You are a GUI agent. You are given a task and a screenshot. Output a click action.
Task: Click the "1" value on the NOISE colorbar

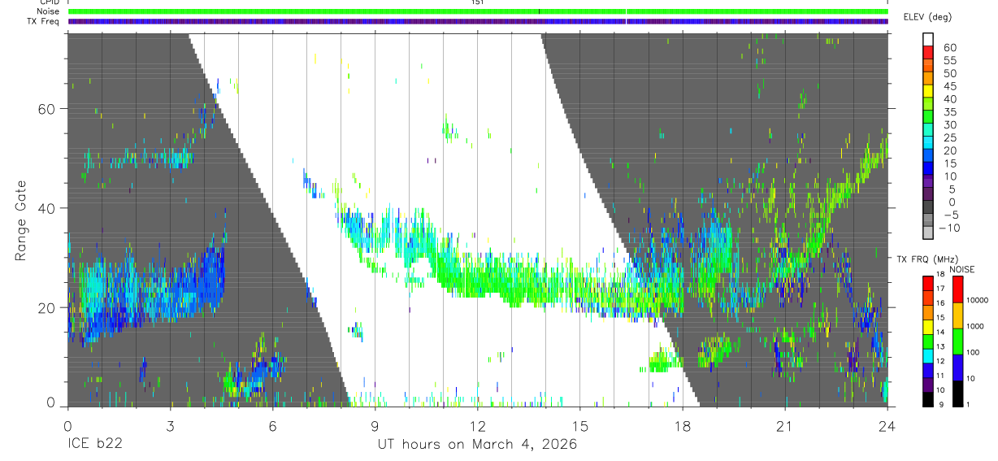[969, 404]
